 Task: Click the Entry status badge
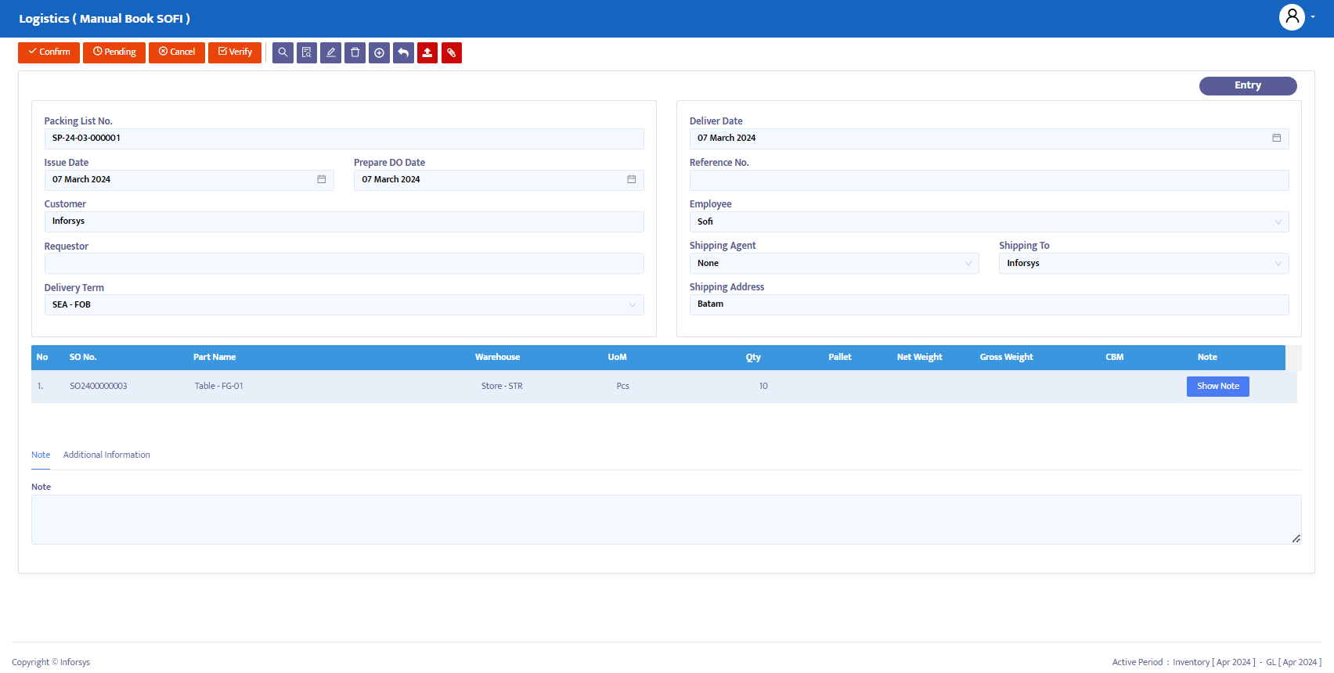[x=1248, y=85]
